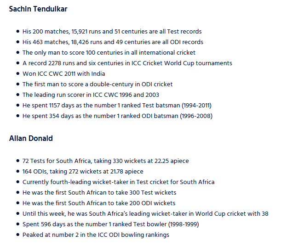Click 'Won ICC CWC 2011 with India'
Image resolution: width=287 pixels, height=246 pixels.
pos(63,74)
